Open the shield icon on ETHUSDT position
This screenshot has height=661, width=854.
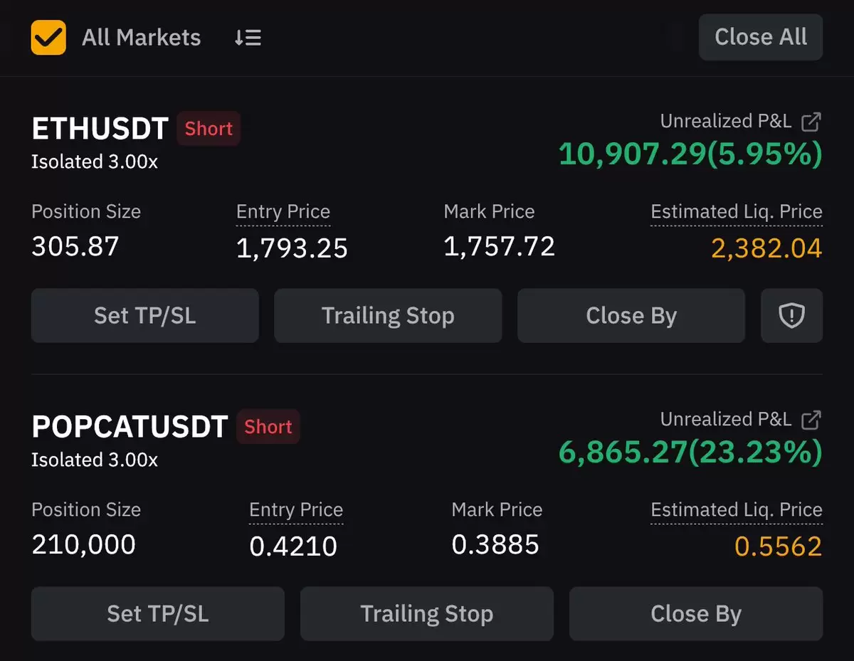791,315
